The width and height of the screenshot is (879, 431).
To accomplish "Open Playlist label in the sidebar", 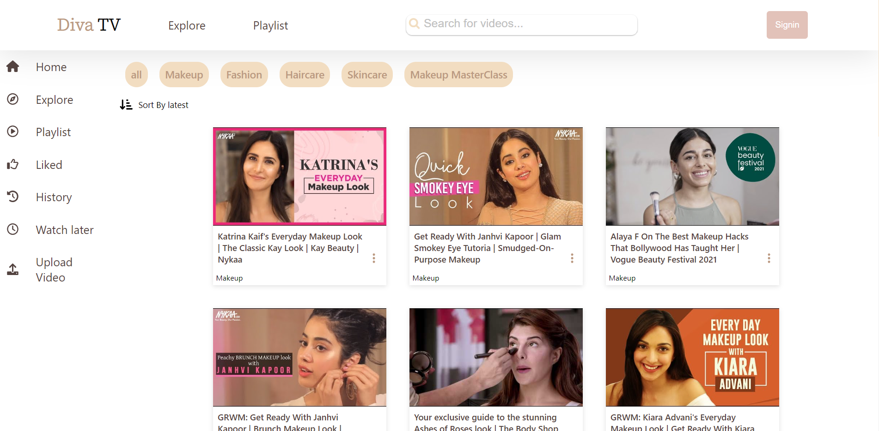I will point(53,132).
